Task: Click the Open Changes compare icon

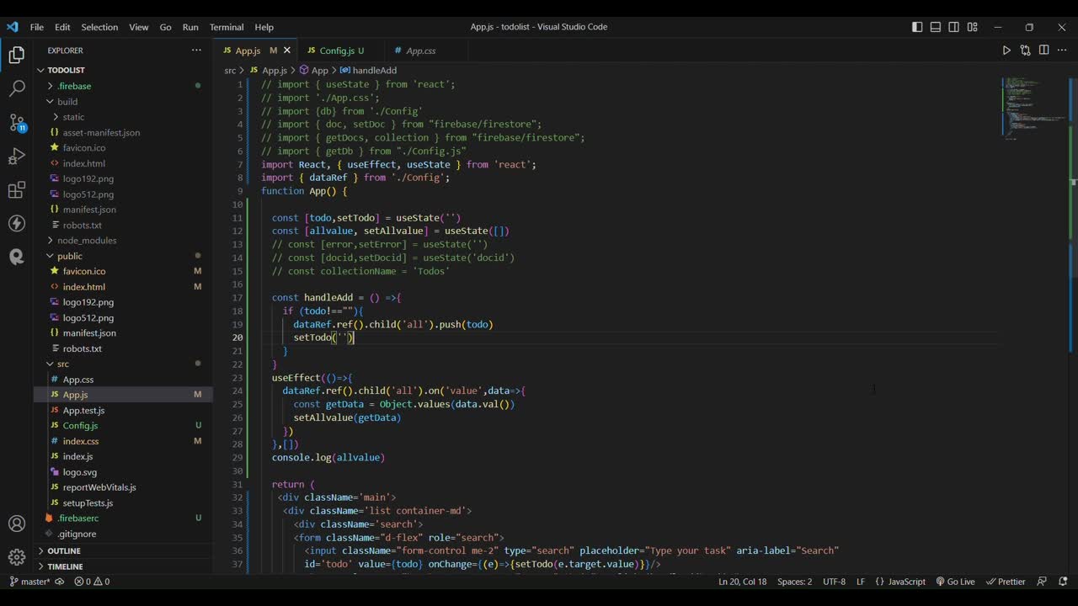Action: pyautogui.click(x=1025, y=50)
